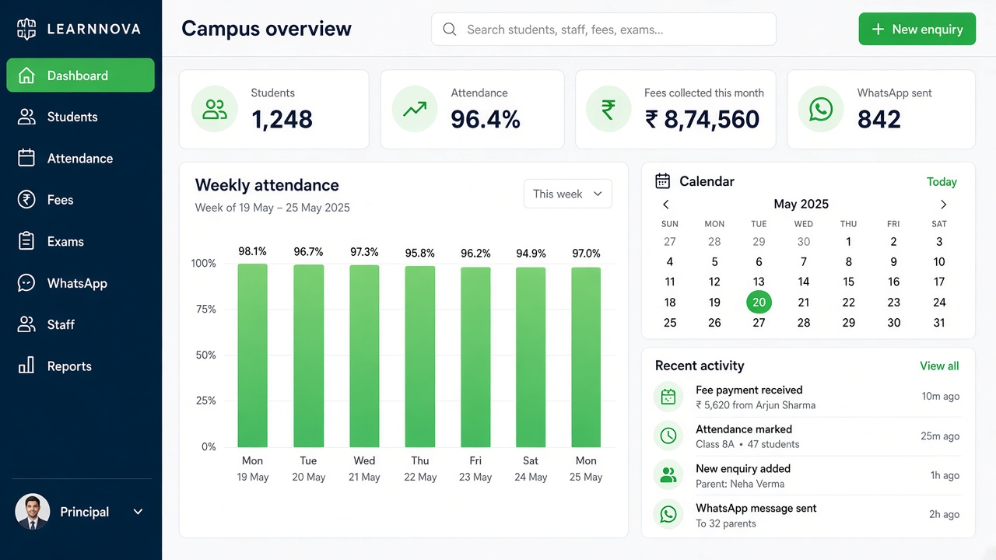Image resolution: width=996 pixels, height=560 pixels.
Task: Click the Today link in Calendar
Action: [x=942, y=182]
